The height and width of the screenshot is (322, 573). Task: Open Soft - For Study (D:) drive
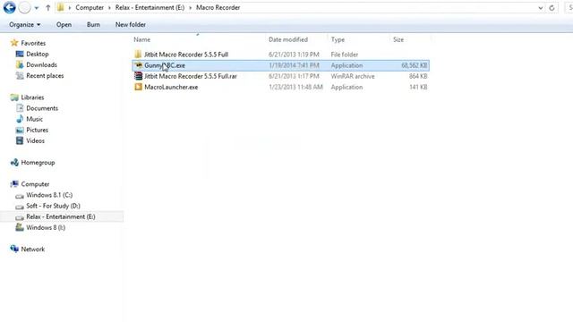(x=54, y=206)
